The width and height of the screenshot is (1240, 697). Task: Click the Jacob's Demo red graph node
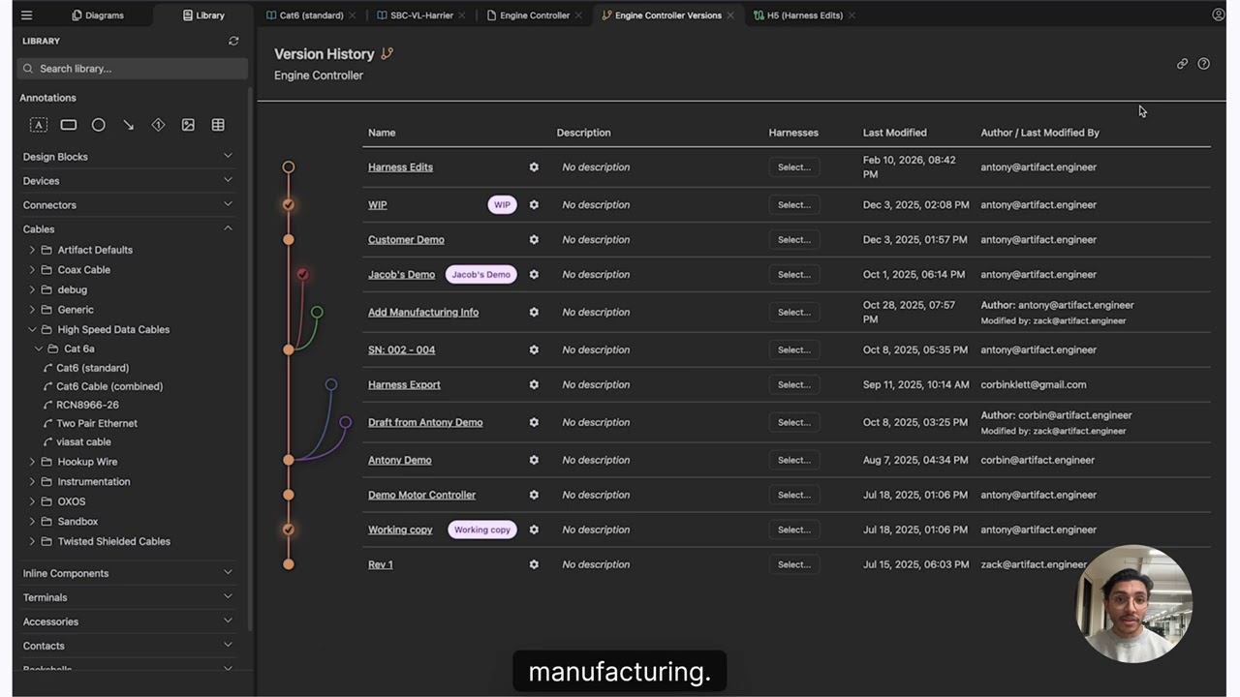tap(303, 275)
